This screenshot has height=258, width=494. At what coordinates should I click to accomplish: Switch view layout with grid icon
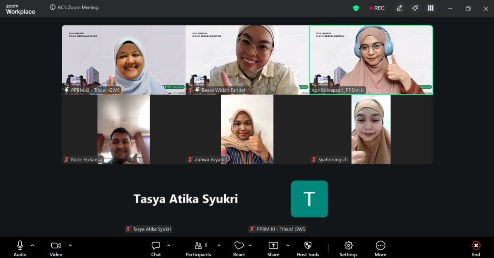[431, 8]
